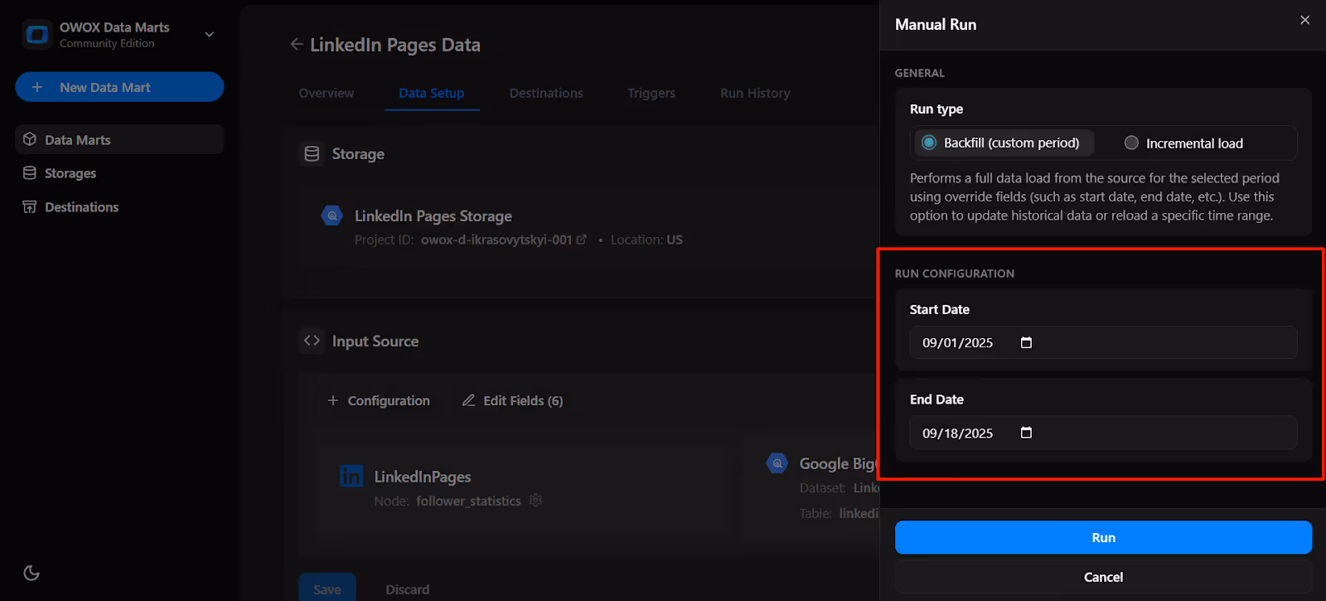Open the End Date calendar picker
The image size is (1326, 601).
[1026, 433]
